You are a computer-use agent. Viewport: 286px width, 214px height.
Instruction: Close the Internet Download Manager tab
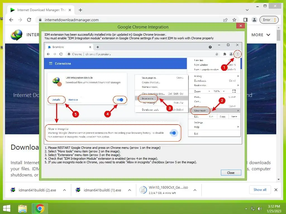pyautogui.click(x=70, y=10)
